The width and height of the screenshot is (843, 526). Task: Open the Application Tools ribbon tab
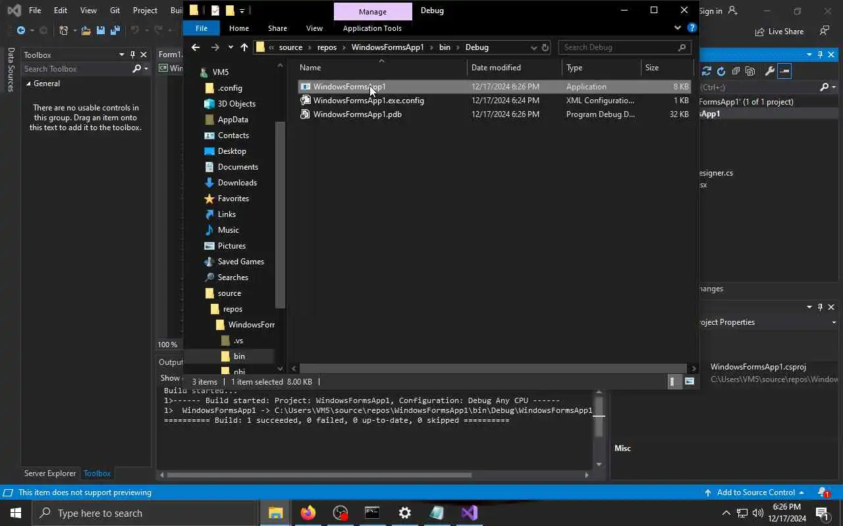tap(372, 28)
